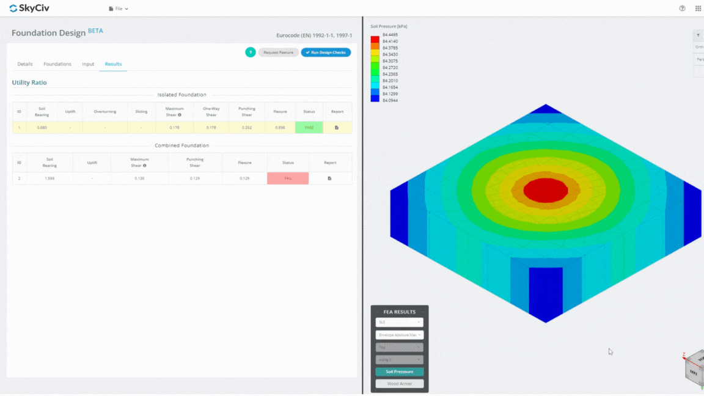Click the teal help circle beside Request Feature
Screen dimensions: 704x396
tap(251, 53)
